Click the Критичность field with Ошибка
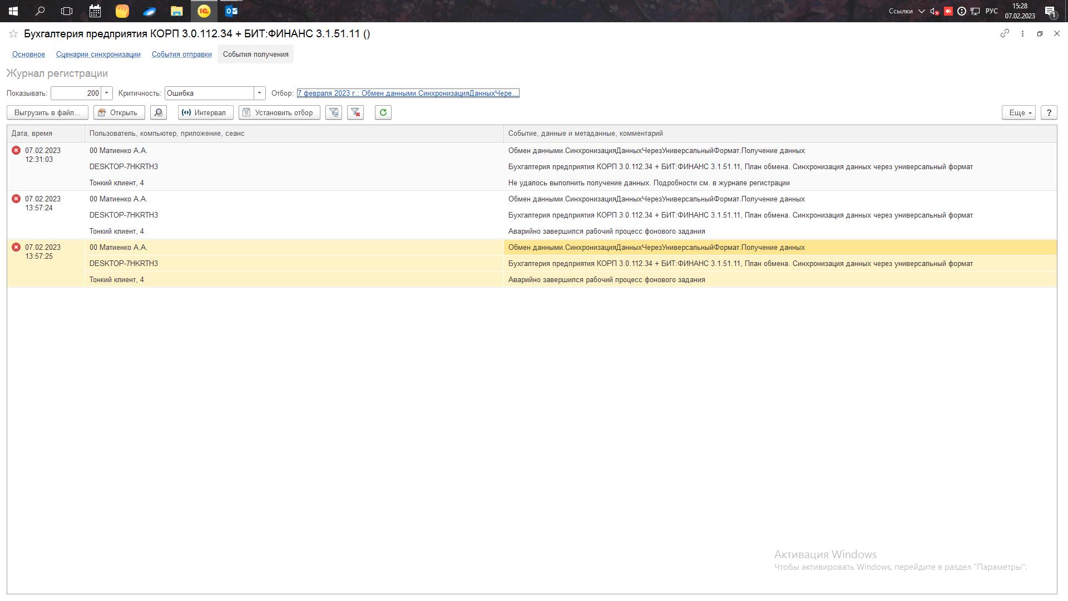The height and width of the screenshot is (601, 1068). pos(209,93)
